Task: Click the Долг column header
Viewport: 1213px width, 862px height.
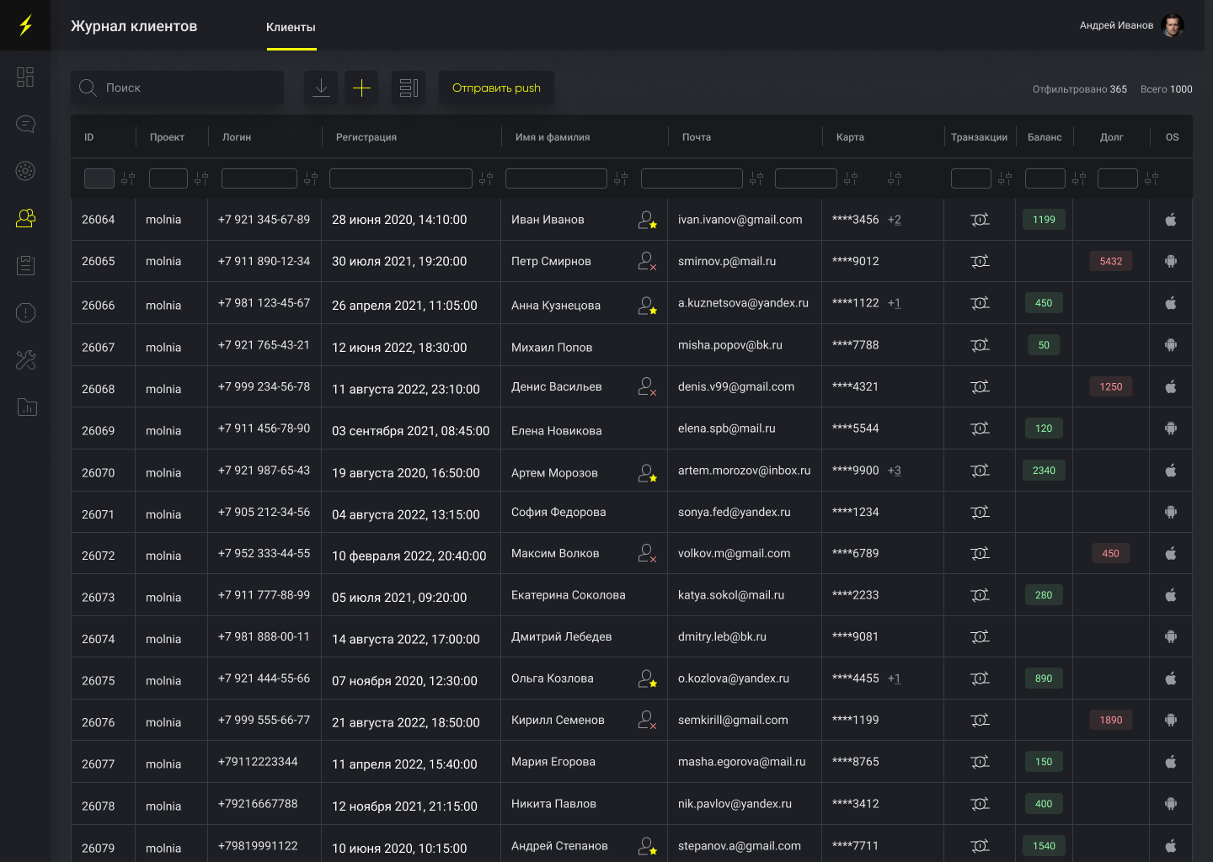Action: (1111, 137)
